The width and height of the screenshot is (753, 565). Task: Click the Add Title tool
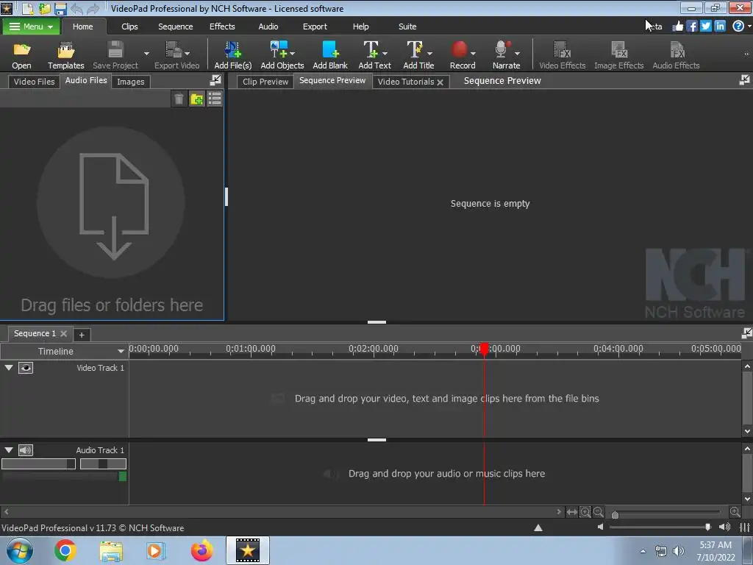click(x=415, y=49)
